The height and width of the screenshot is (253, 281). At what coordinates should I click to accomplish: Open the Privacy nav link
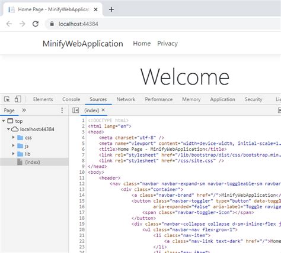(167, 43)
